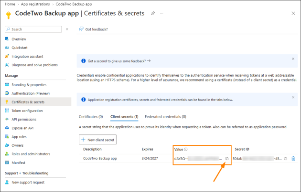
Task: Click the Expires column header
Action: pos(148,149)
